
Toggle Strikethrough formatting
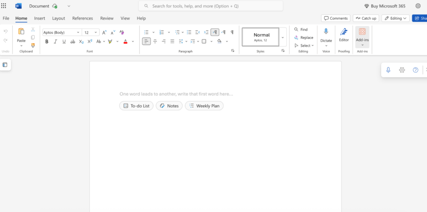tap(73, 41)
